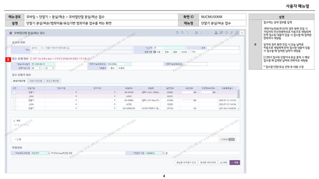
Task: Click the 단말구분 column header
Action: tap(31, 88)
